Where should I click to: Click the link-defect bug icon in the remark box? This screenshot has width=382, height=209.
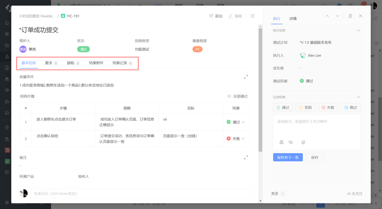281,142
